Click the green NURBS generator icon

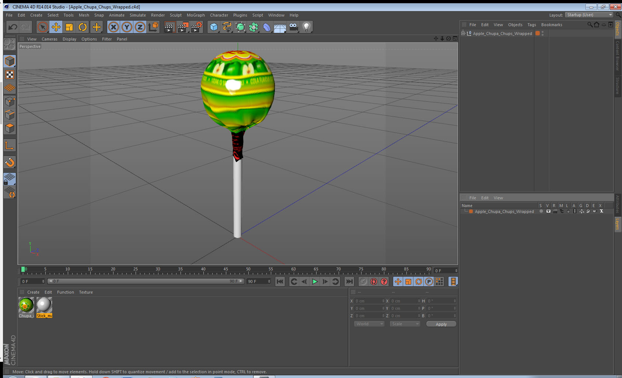(x=240, y=27)
